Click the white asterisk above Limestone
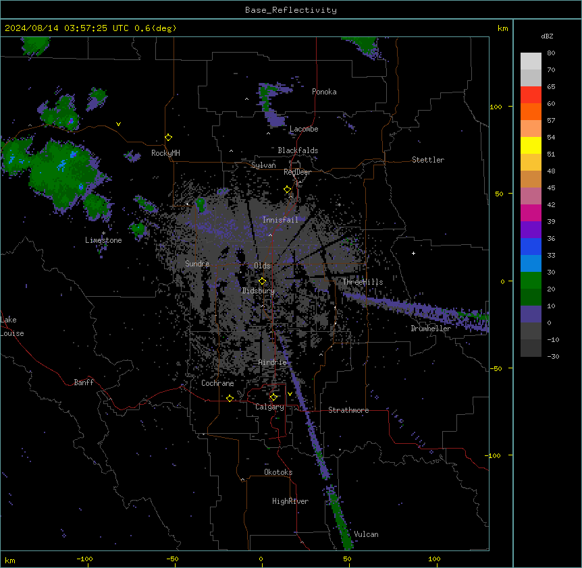Screen dimensions: 582x568 click(x=103, y=233)
